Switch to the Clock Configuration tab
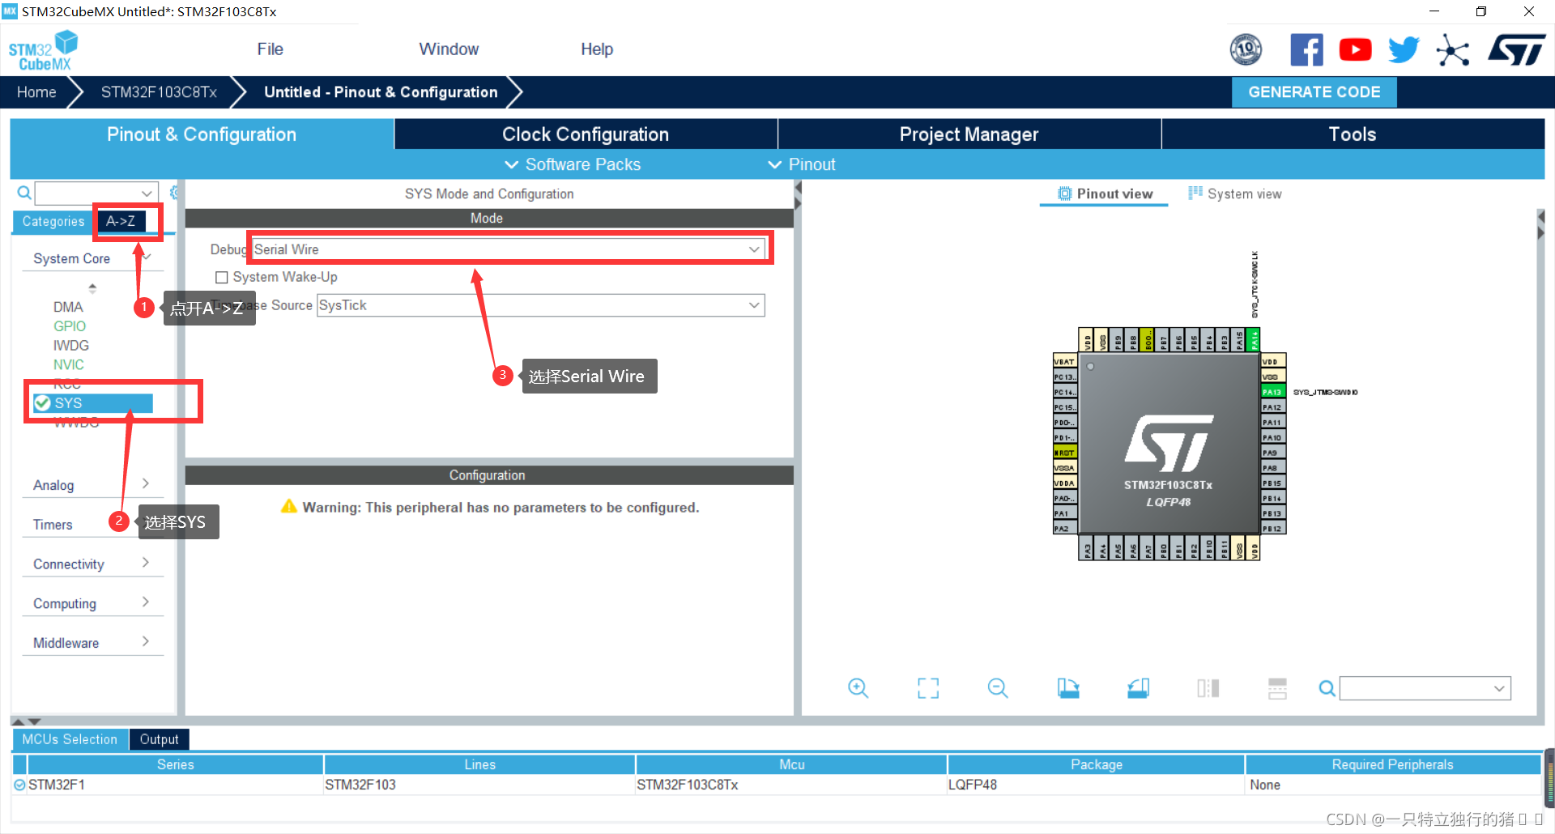Image resolution: width=1555 pixels, height=834 pixels. coord(586,134)
